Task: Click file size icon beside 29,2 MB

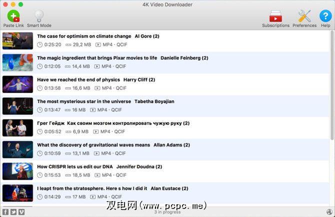Action: point(68,45)
